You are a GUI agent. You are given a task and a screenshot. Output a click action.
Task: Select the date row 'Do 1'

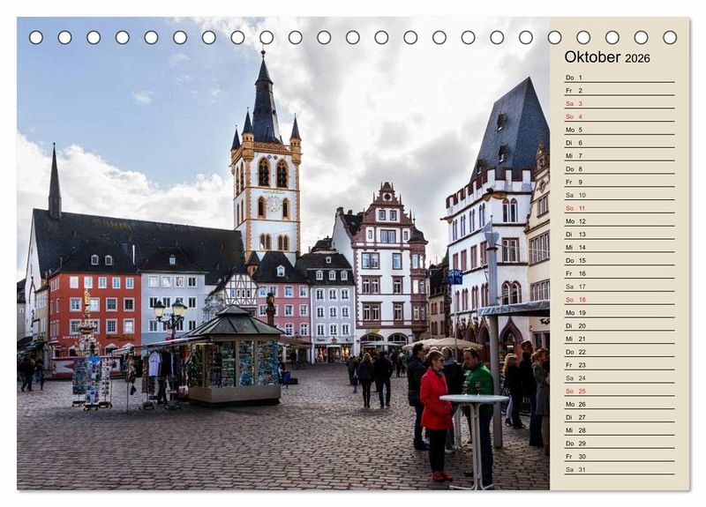click(x=620, y=78)
